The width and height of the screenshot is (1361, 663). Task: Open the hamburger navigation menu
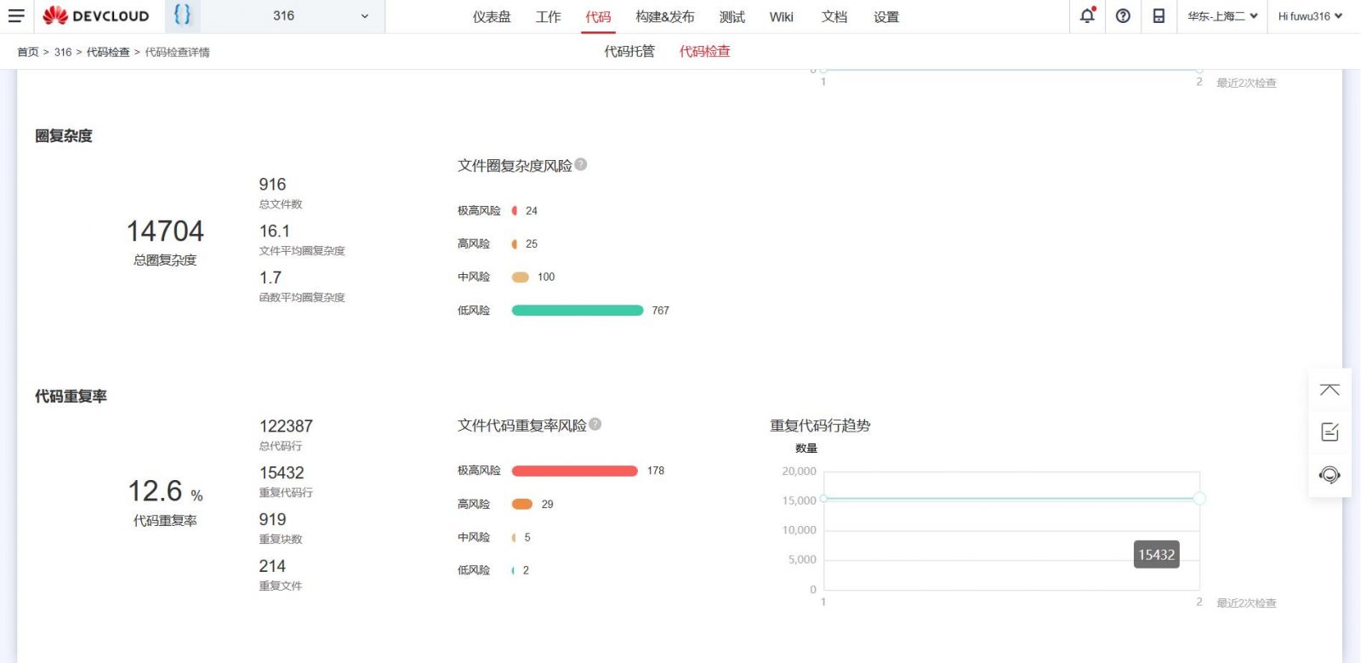tap(16, 16)
